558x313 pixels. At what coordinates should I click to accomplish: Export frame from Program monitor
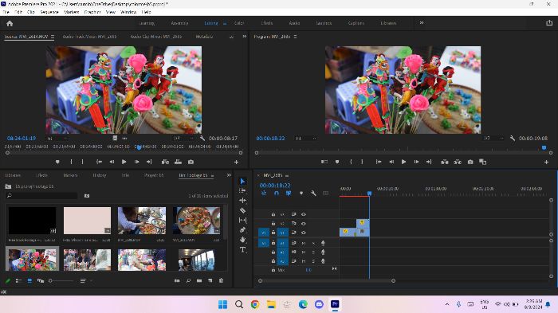point(470,162)
